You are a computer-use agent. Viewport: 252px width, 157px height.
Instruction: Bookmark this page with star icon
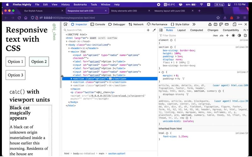218,18
